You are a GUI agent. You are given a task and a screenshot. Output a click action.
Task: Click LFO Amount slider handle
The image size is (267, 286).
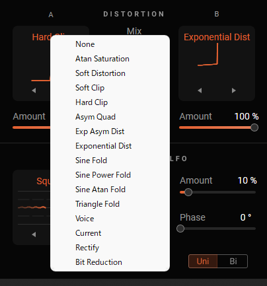pos(188,192)
